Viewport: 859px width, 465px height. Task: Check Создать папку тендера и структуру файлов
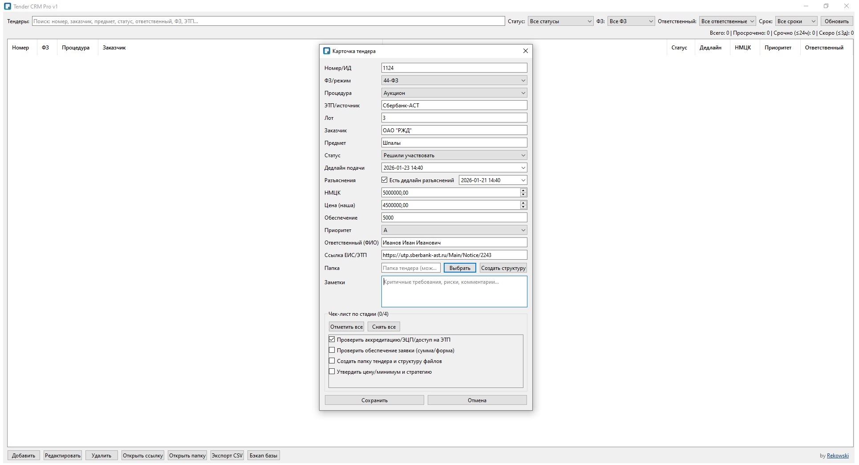[x=332, y=361]
